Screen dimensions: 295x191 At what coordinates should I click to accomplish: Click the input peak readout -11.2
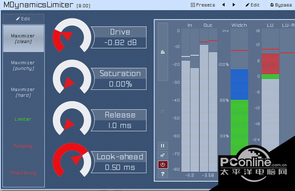point(190,175)
